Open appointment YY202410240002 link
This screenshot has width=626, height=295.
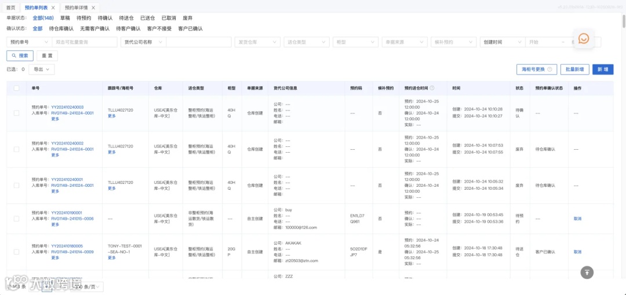[x=67, y=143]
